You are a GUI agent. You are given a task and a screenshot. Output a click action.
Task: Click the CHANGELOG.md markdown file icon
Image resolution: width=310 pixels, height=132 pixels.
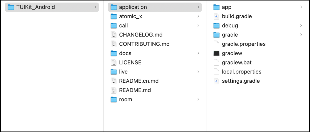tap(114, 35)
